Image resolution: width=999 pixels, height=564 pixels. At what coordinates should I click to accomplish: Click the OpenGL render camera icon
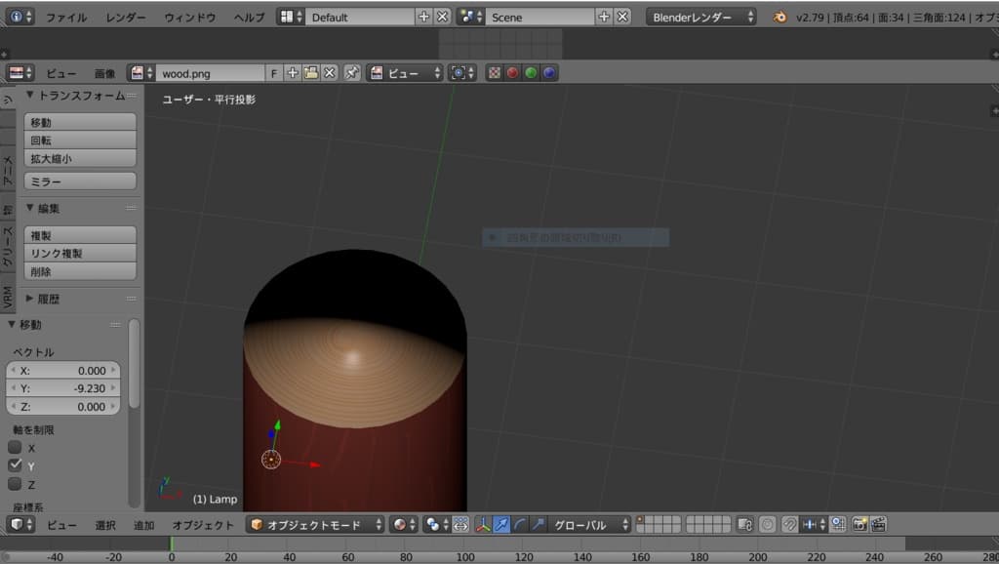pos(860,525)
